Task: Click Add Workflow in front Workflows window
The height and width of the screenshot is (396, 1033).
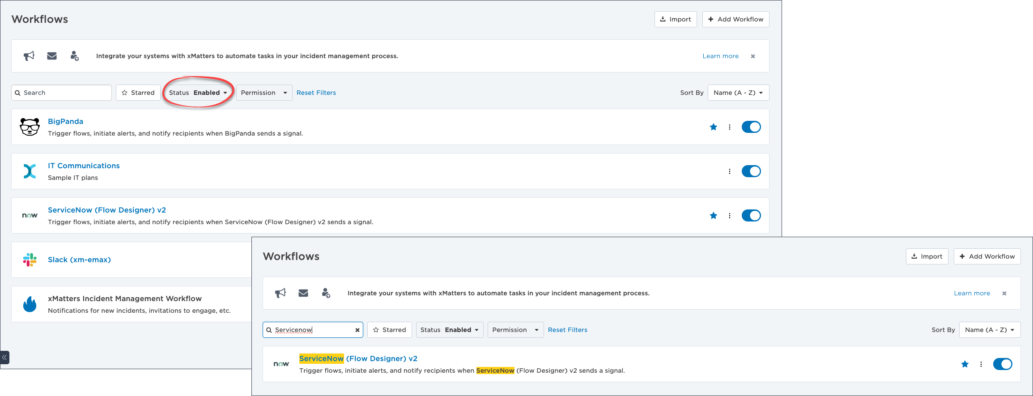Action: tap(987, 256)
